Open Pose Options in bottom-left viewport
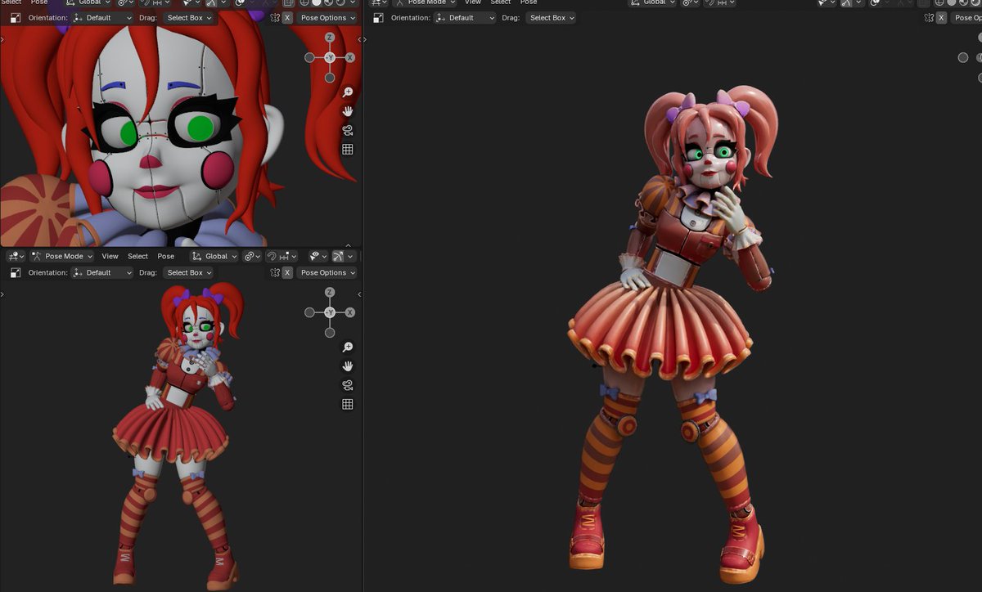The image size is (982, 592). pos(327,272)
